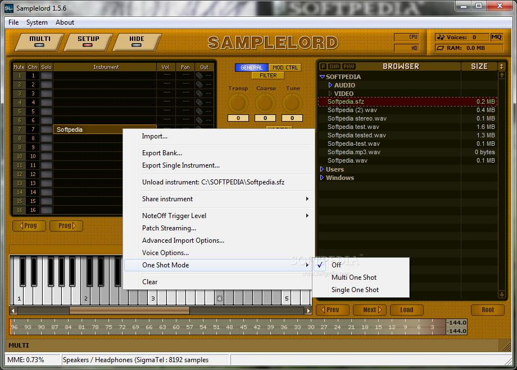Unload instrument Softpedia.sfz
This screenshot has height=370, width=517.
point(217,182)
